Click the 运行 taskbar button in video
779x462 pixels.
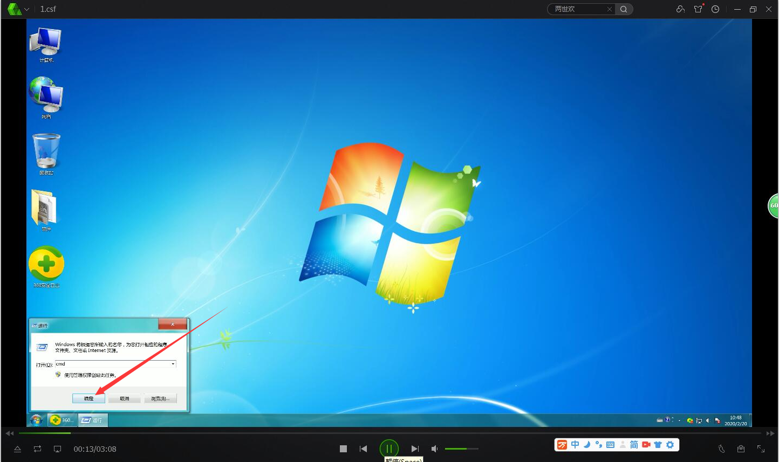(x=93, y=420)
